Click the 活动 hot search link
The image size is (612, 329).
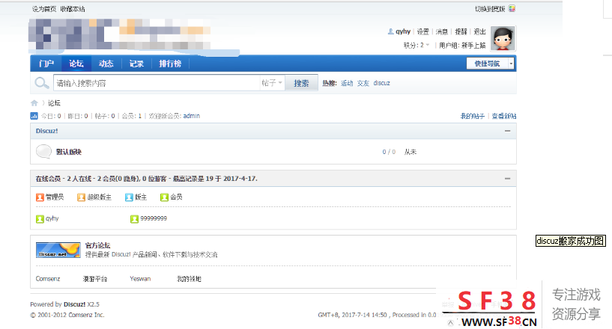[x=347, y=83]
